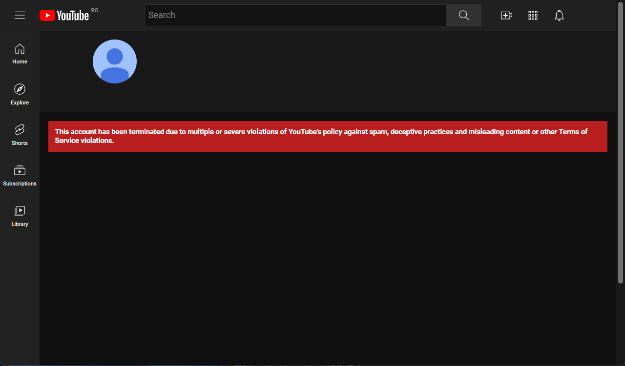This screenshot has height=366, width=625.
Task: Open the YouTube apps grid
Action: click(533, 15)
